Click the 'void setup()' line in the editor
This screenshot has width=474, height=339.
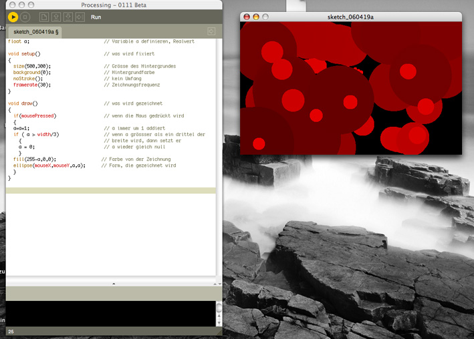click(24, 54)
